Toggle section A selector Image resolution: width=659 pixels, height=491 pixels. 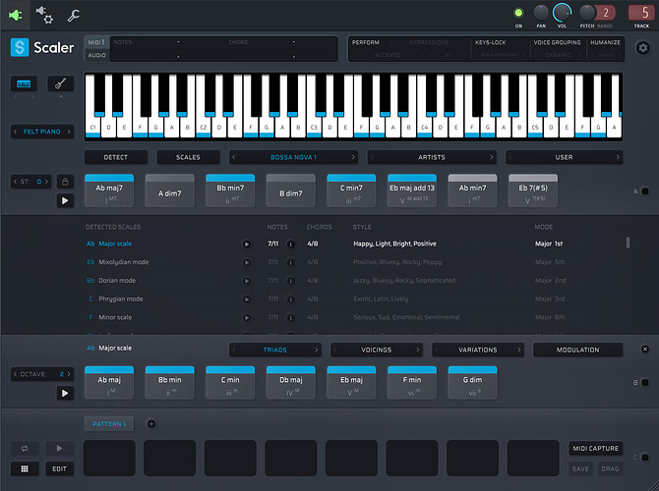click(x=644, y=191)
